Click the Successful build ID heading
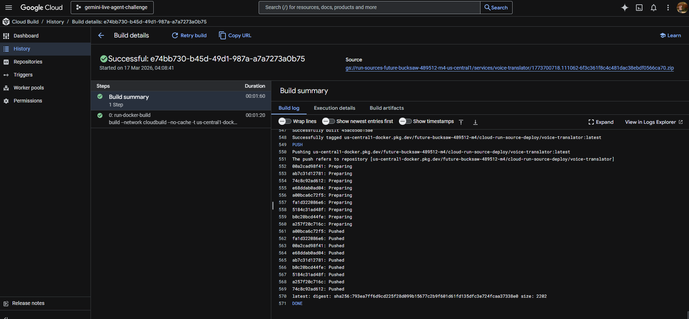 coord(206,58)
